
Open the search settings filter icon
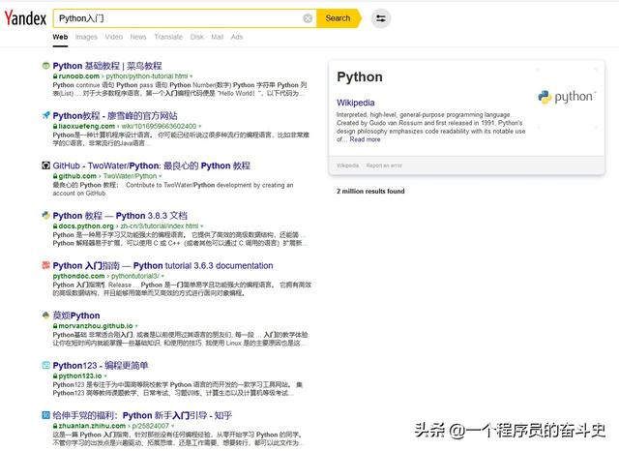381,18
